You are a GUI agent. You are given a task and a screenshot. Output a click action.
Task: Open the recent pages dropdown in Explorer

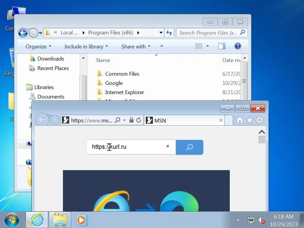coord(40,33)
